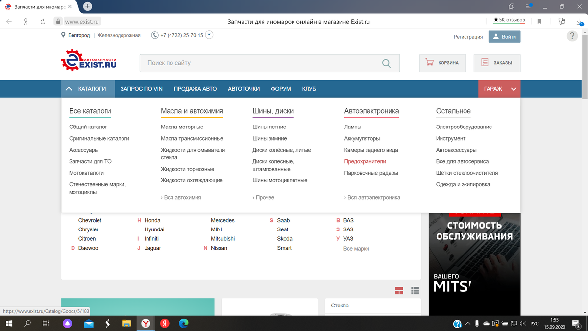Open the КОРЗИНА cart button
588x331 pixels.
442,63
